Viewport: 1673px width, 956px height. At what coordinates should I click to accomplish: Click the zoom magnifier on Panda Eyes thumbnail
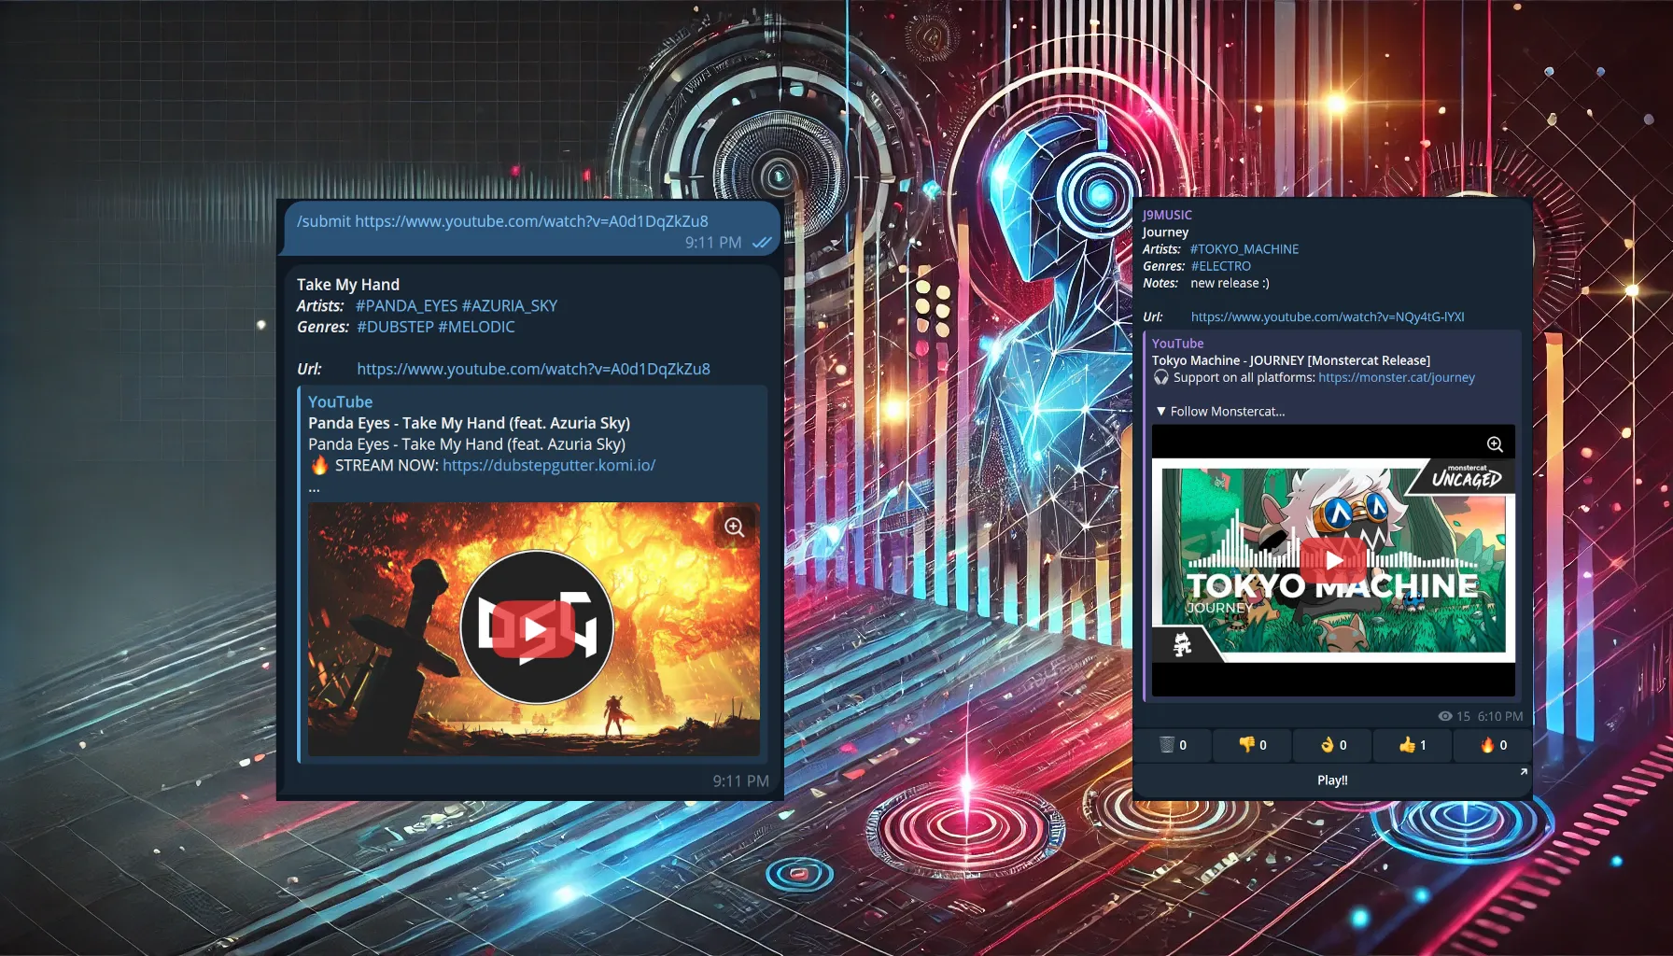[x=735, y=527]
